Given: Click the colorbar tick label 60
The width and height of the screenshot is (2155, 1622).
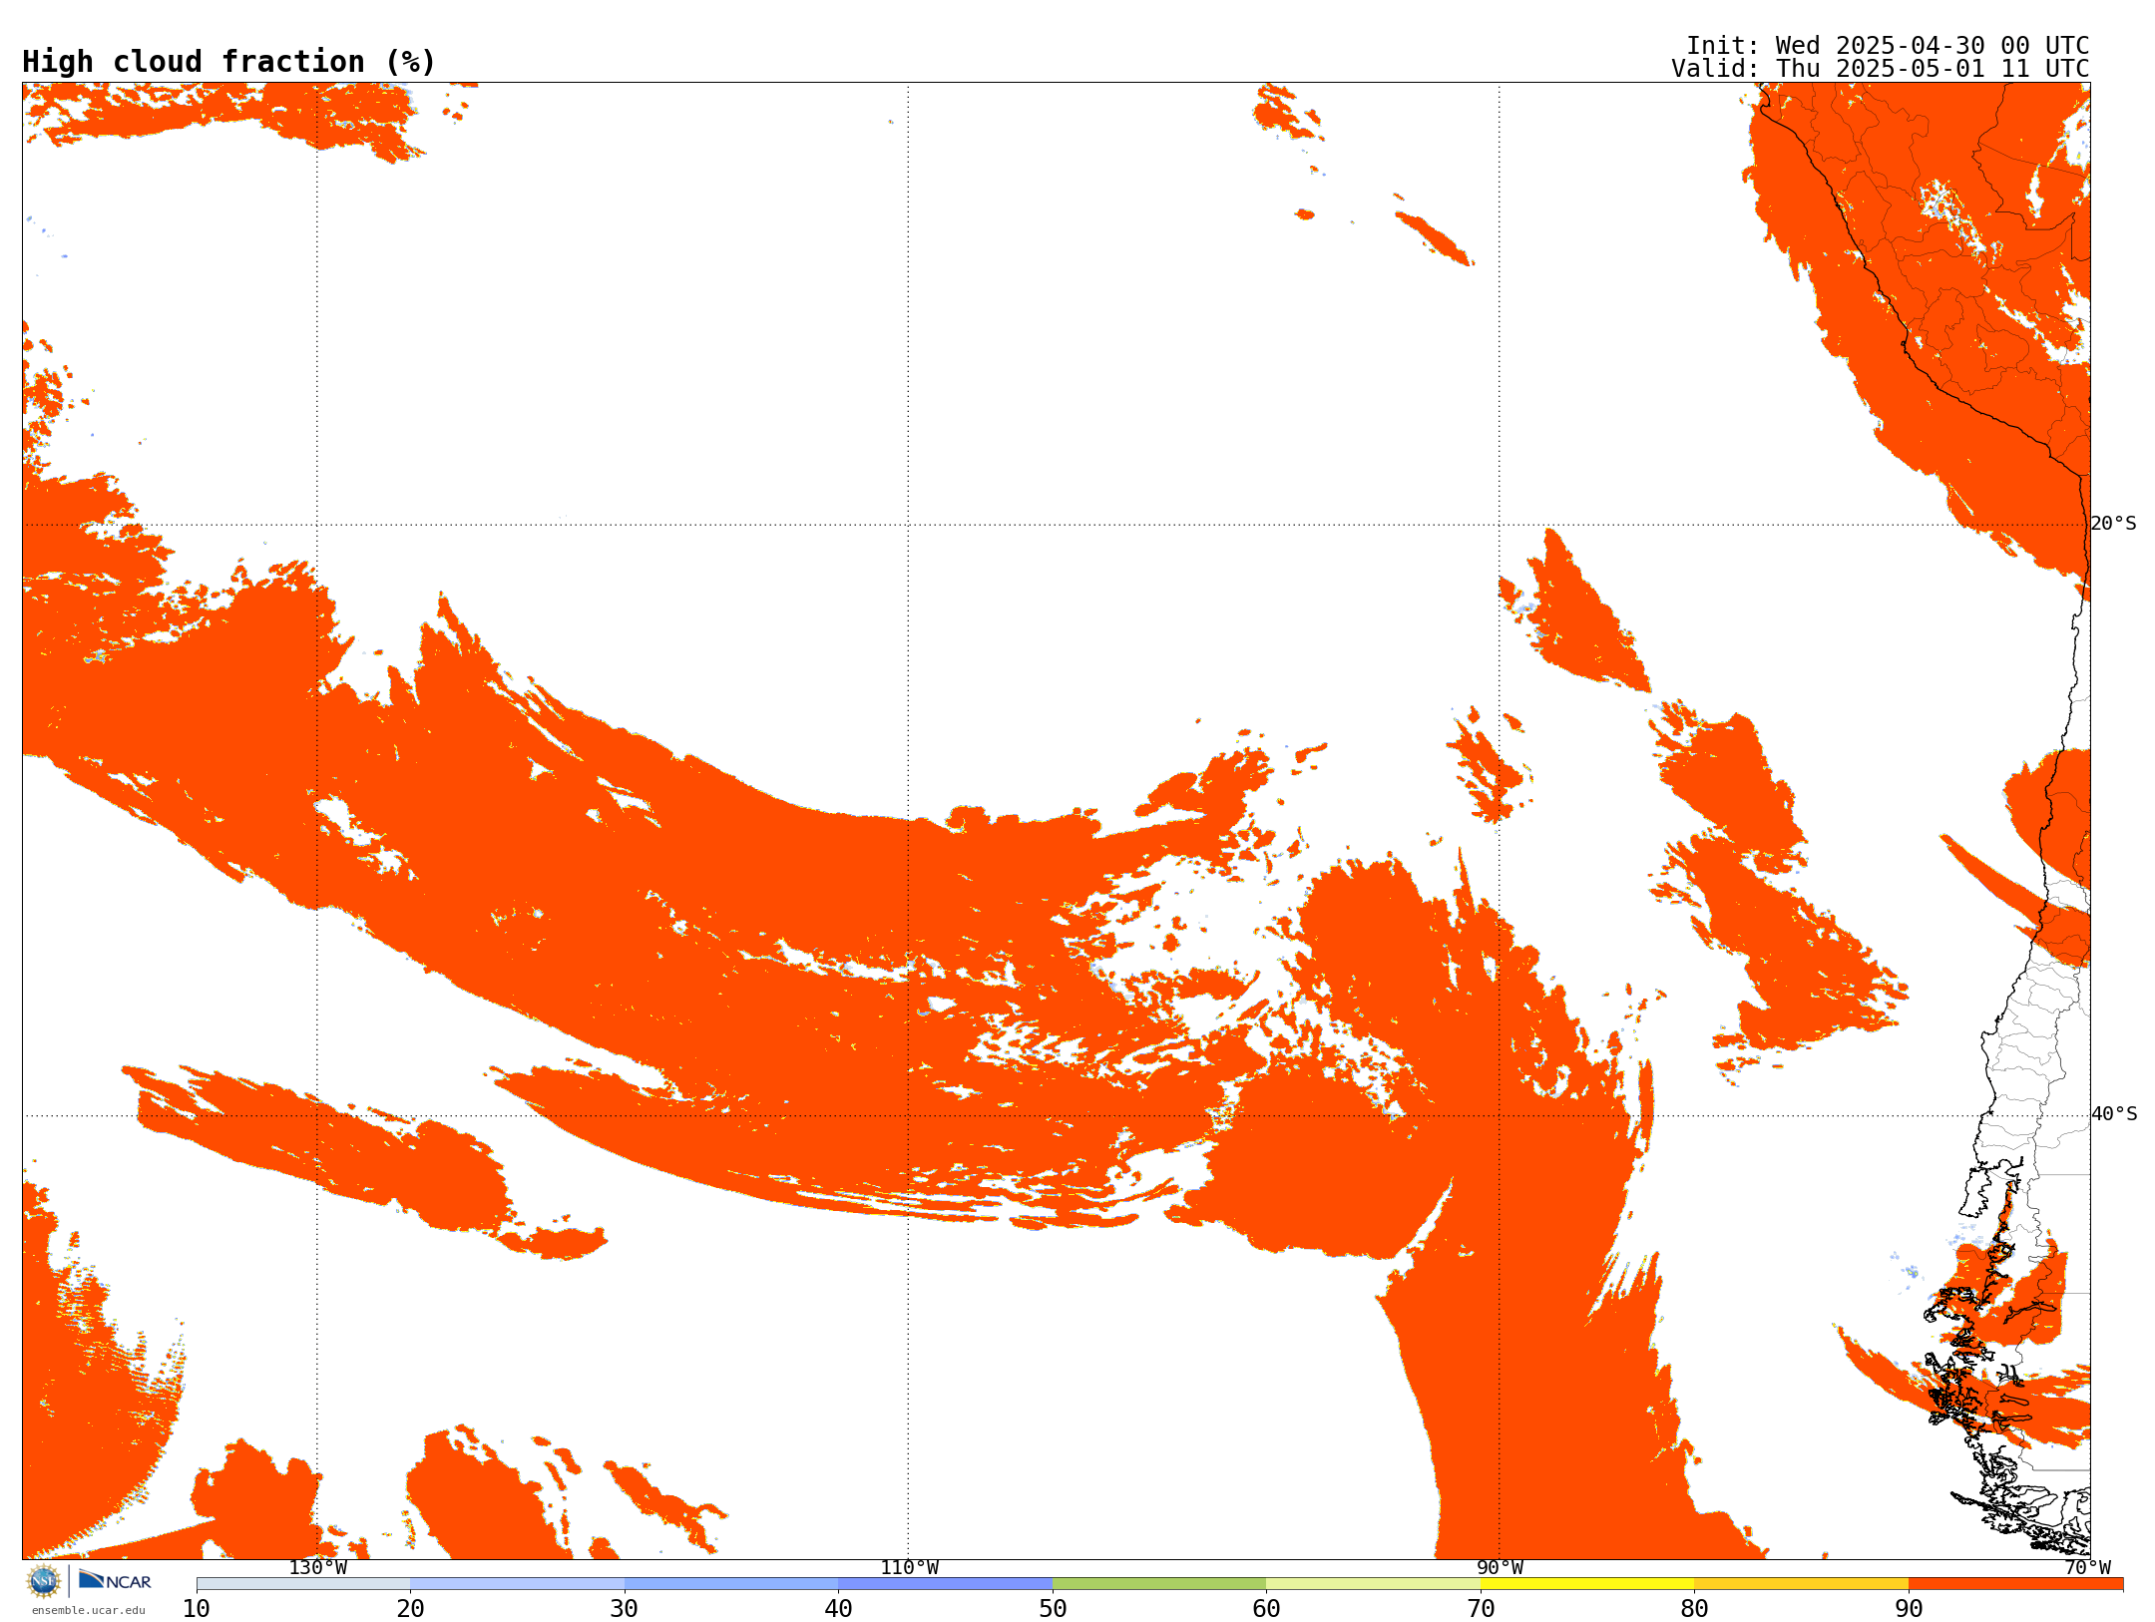Looking at the screenshot, I should point(1266,1608).
